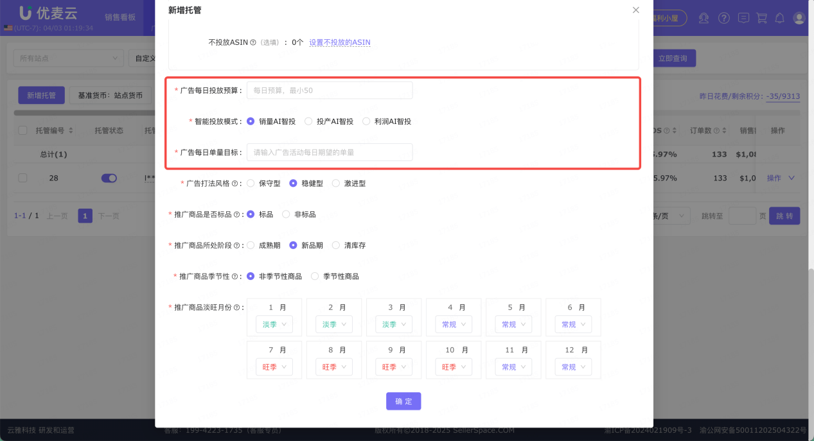Click 下一页 pagination link

coord(109,216)
